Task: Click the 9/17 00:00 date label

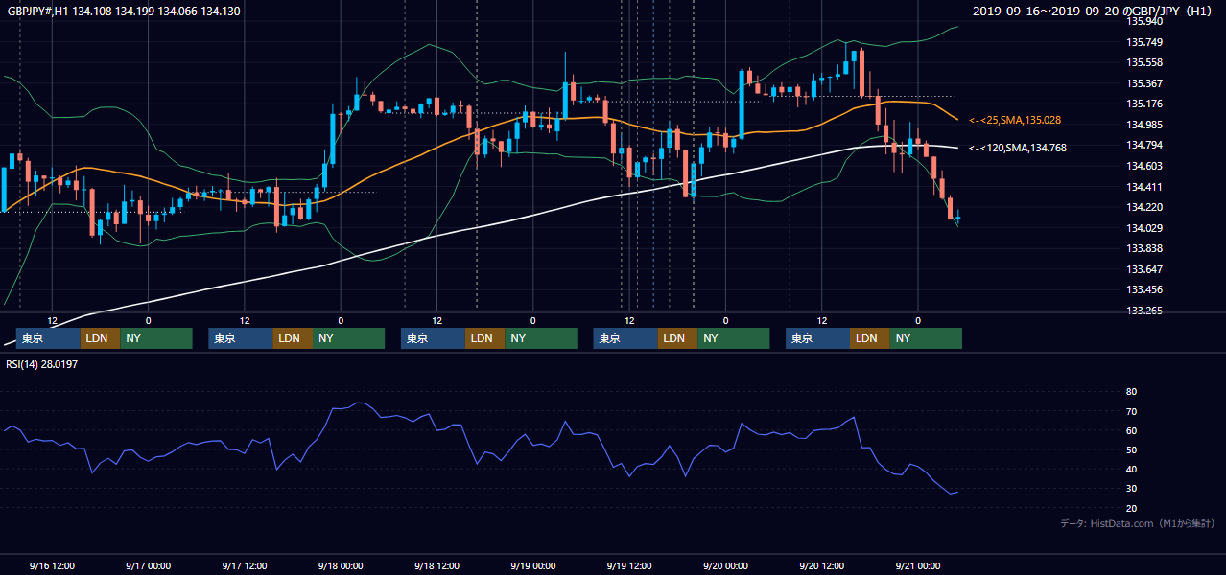Action: [x=148, y=565]
